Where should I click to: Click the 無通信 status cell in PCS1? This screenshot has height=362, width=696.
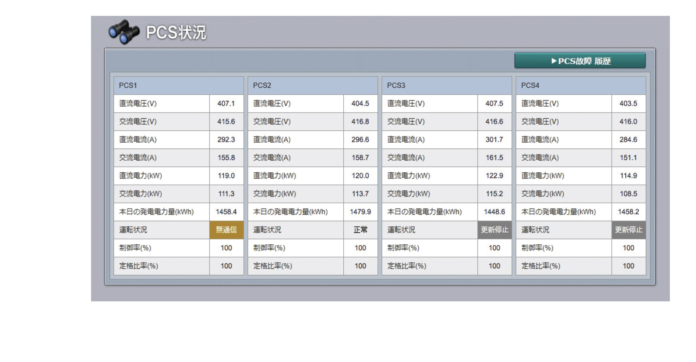[x=227, y=230]
